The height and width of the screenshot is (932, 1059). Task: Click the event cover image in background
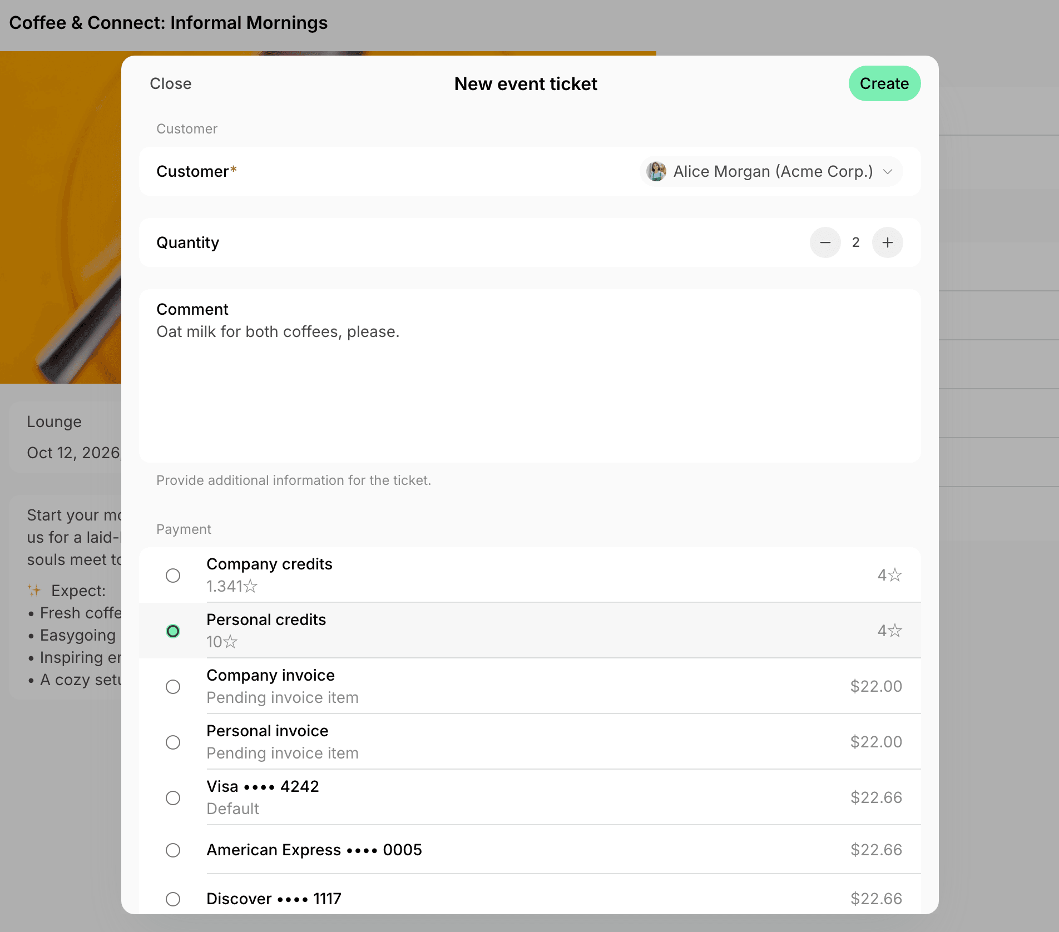(x=61, y=217)
